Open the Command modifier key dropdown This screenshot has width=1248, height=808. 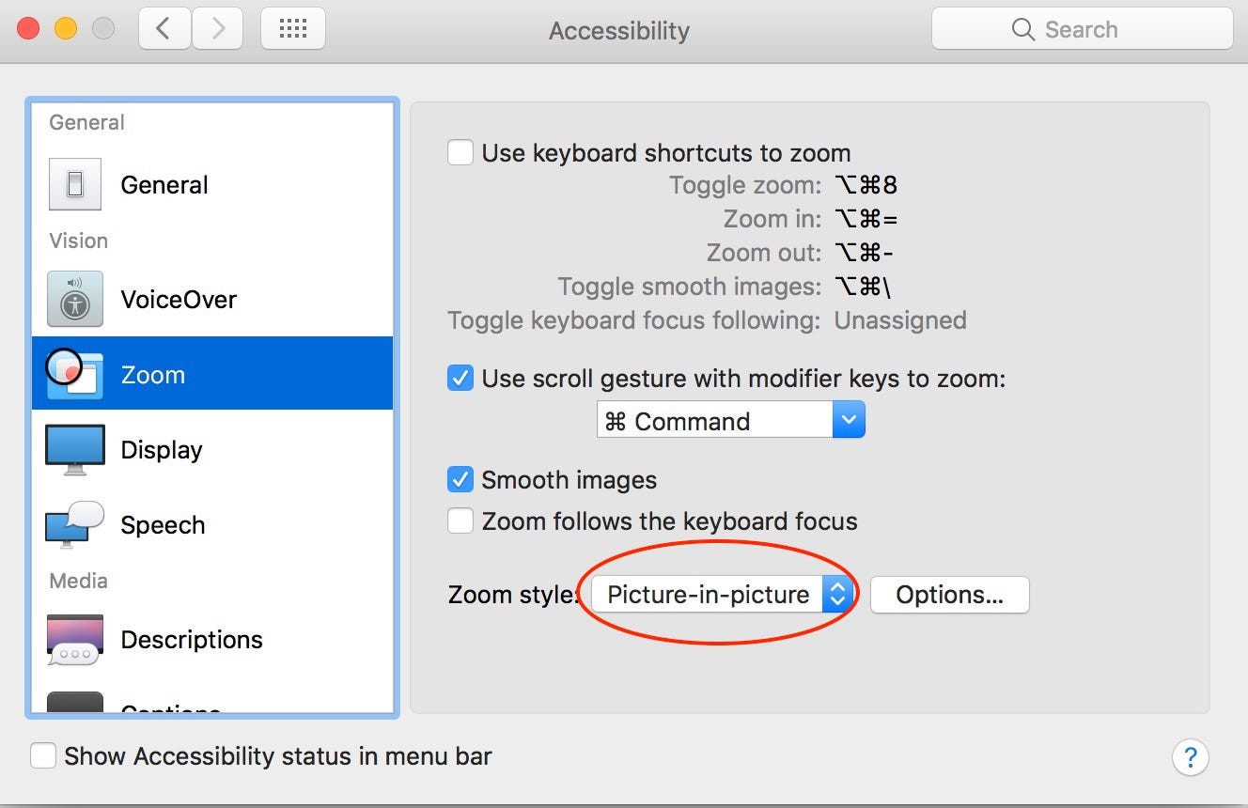click(x=730, y=420)
